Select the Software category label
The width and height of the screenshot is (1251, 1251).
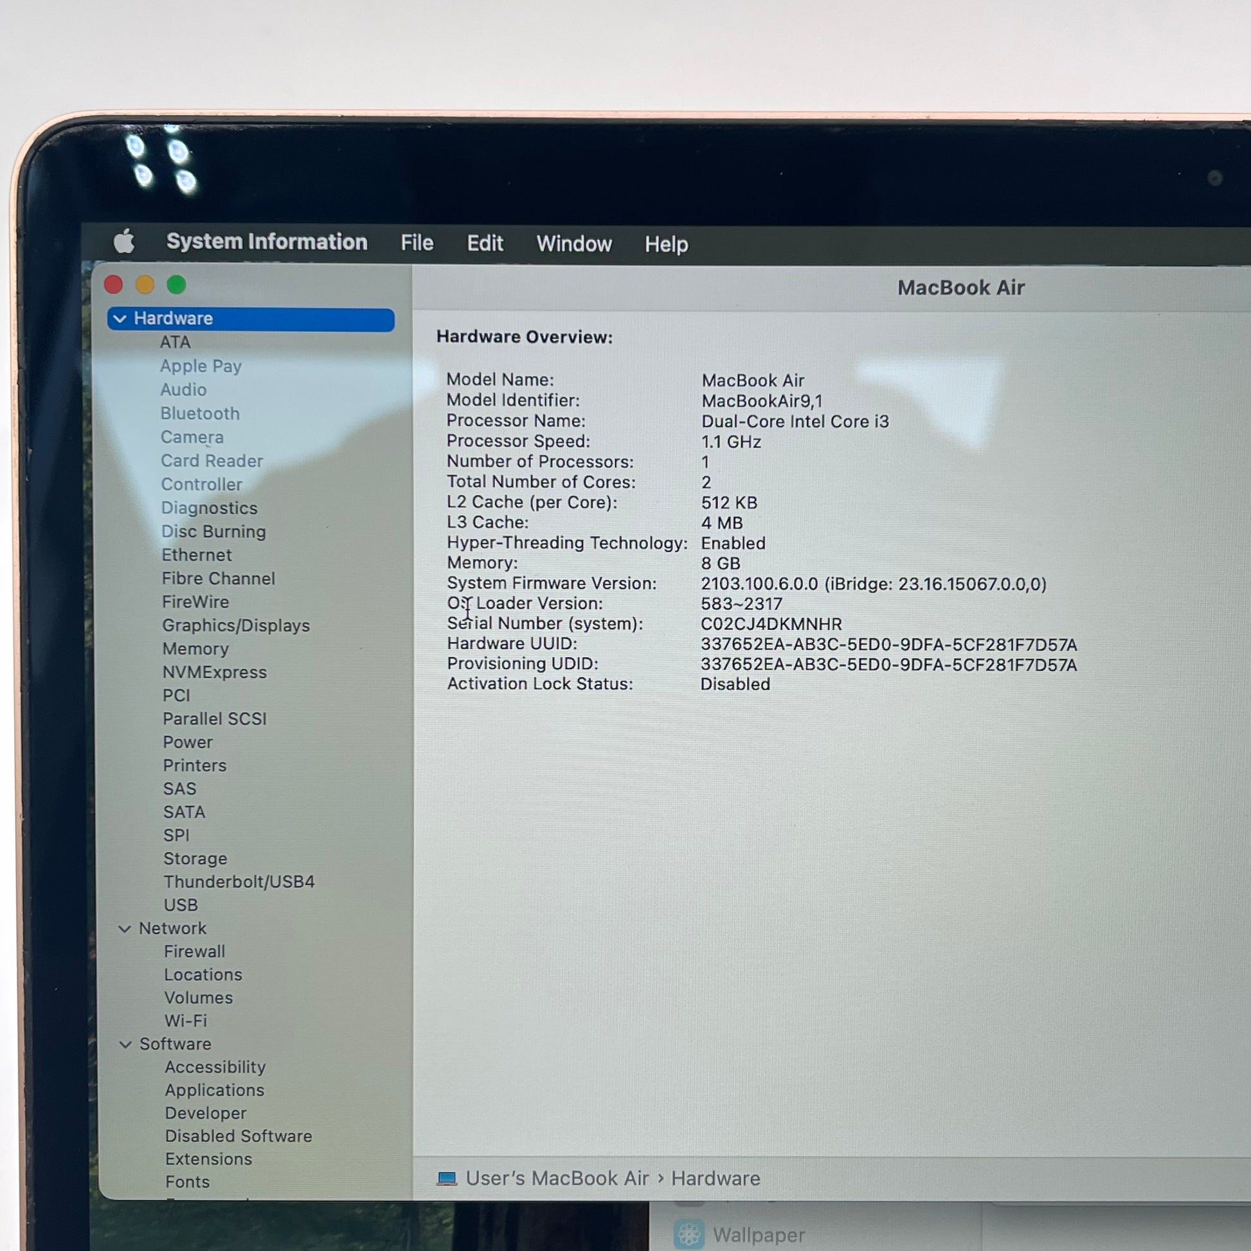[x=175, y=1045]
